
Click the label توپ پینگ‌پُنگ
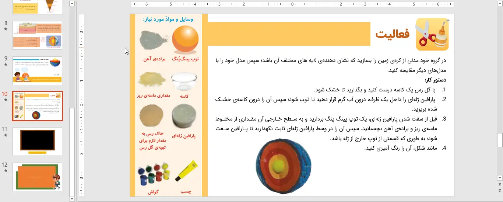point(186,59)
